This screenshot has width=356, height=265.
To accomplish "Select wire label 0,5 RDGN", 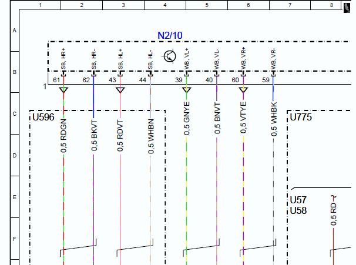I will pos(63,136).
